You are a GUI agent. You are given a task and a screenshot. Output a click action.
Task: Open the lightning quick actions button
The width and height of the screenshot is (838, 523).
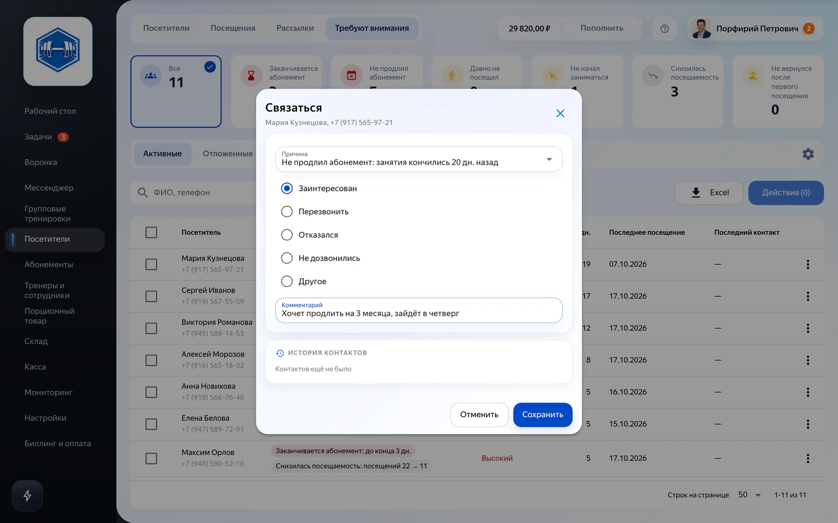[x=27, y=496]
